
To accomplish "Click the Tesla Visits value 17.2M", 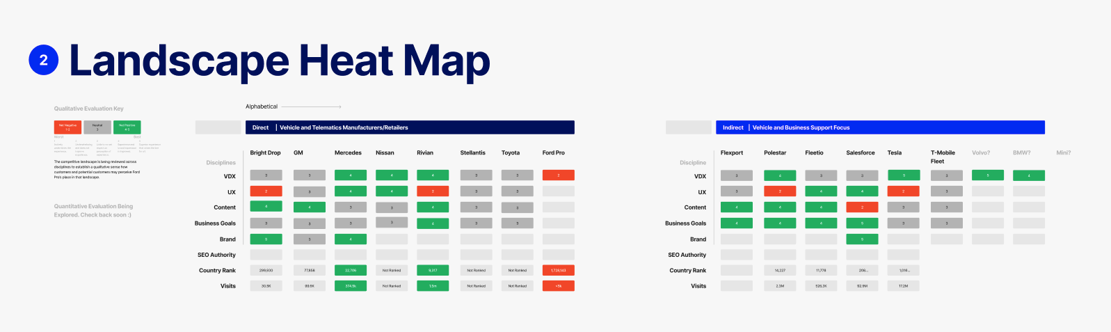I will (x=904, y=285).
